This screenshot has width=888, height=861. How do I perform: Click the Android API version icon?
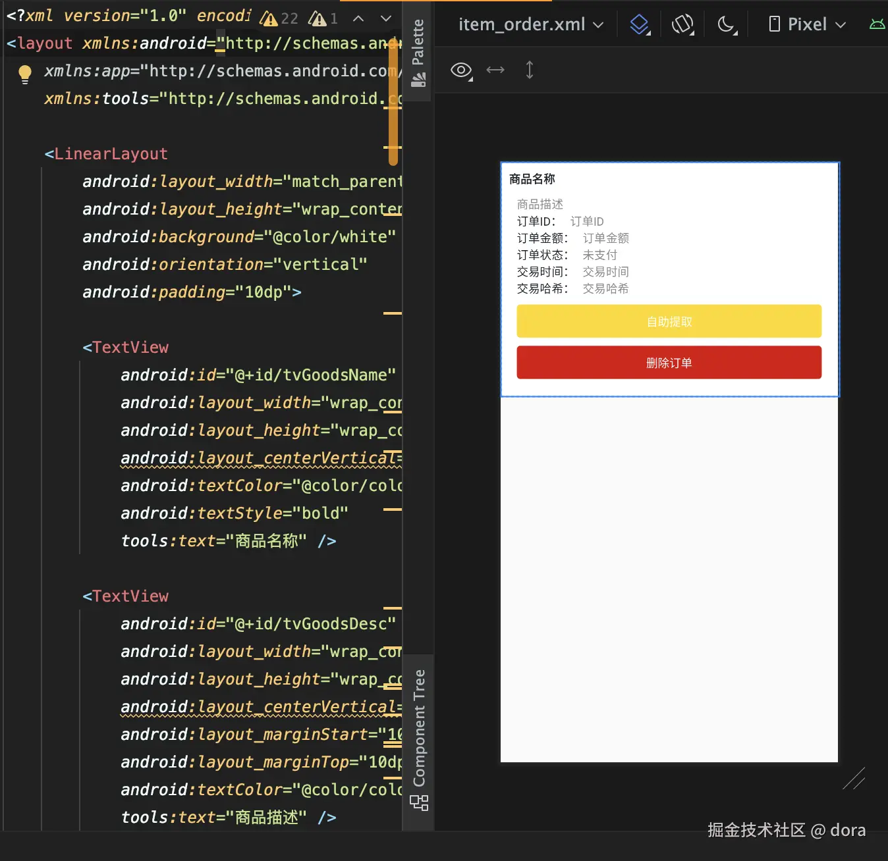pyautogui.click(x=877, y=25)
